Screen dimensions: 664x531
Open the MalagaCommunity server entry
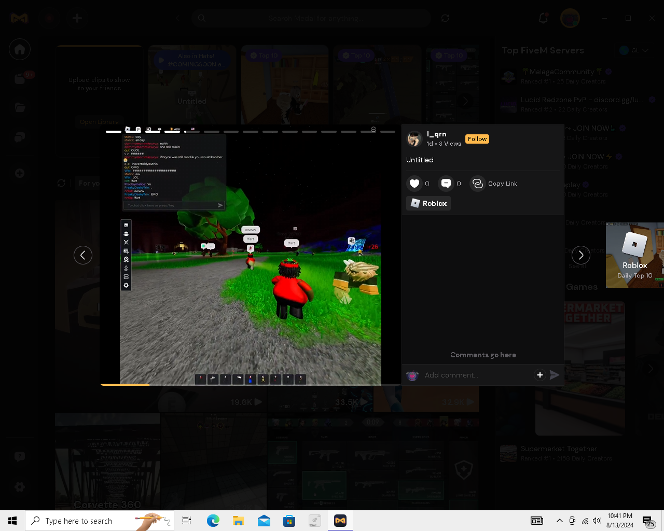tap(578, 76)
